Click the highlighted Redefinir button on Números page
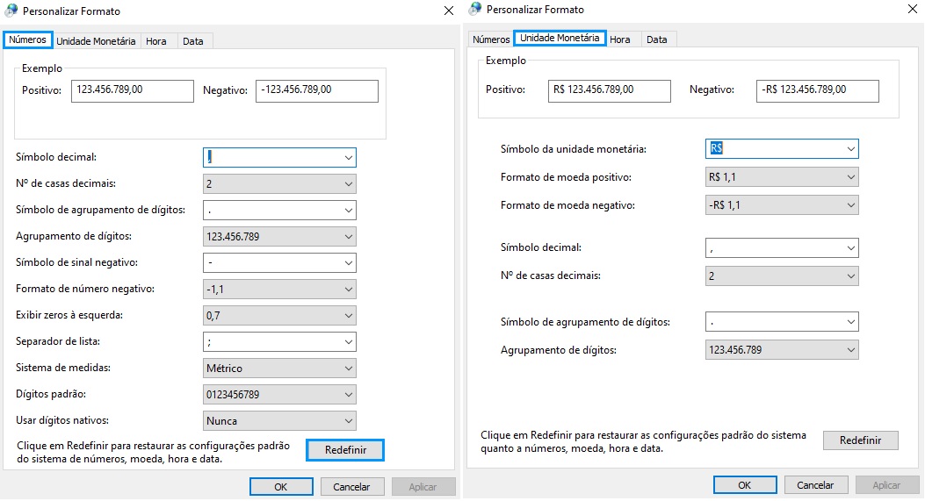The width and height of the screenshot is (925, 501). pyautogui.click(x=345, y=450)
